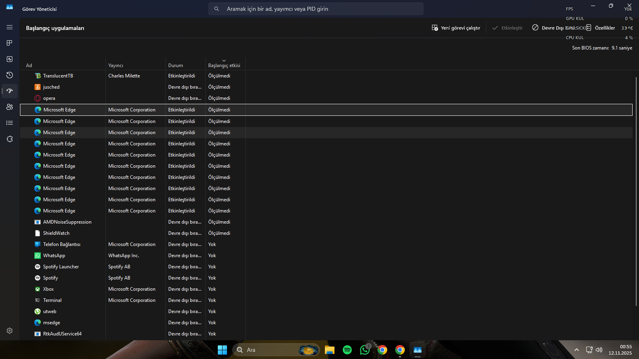Viewport: 639px width, 359px height.
Task: Click Yeni görevi çalıştır button
Action: point(456,28)
